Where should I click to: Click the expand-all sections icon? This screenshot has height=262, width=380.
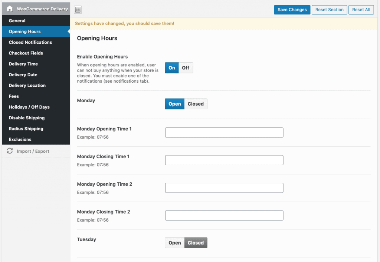[x=78, y=10]
